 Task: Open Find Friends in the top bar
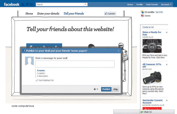coord(152,5)
